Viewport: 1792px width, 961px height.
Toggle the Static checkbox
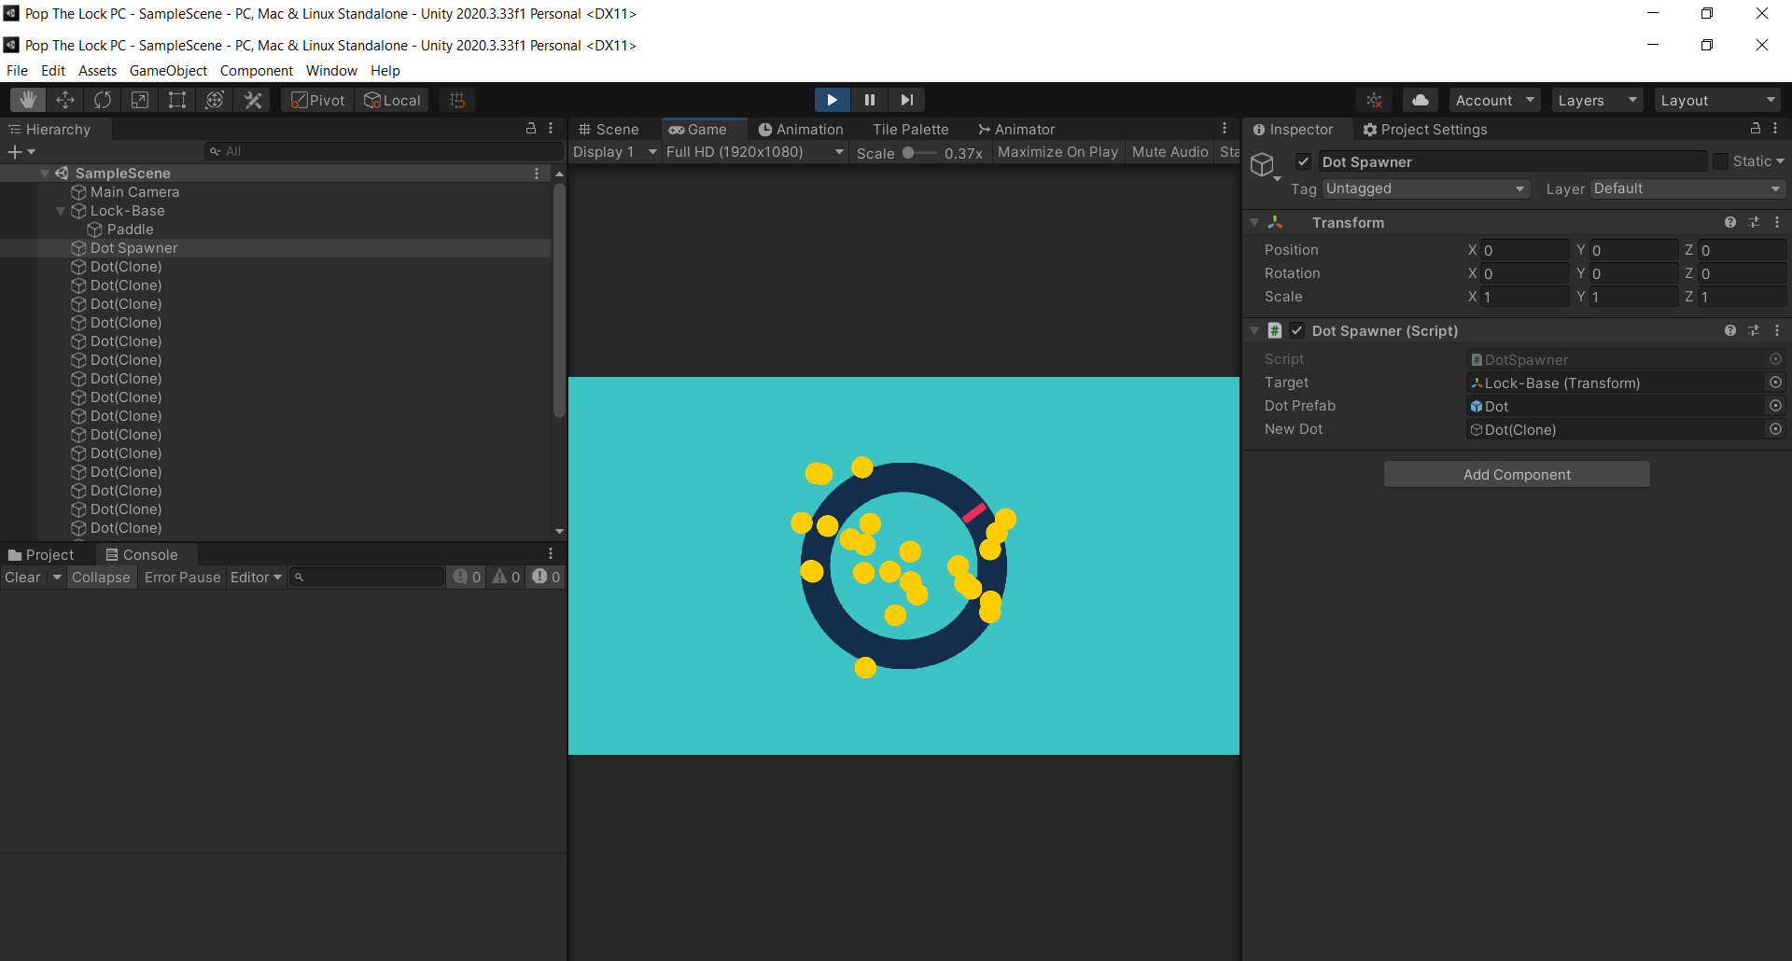[1720, 160]
